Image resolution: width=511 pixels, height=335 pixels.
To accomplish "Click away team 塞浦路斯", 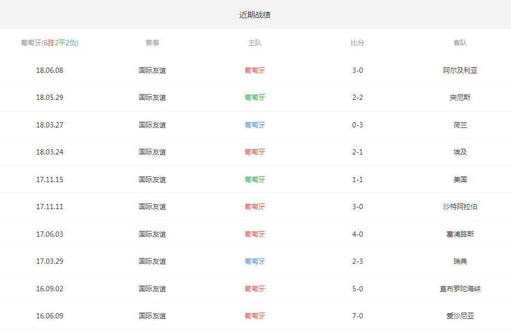I will pos(460,234).
